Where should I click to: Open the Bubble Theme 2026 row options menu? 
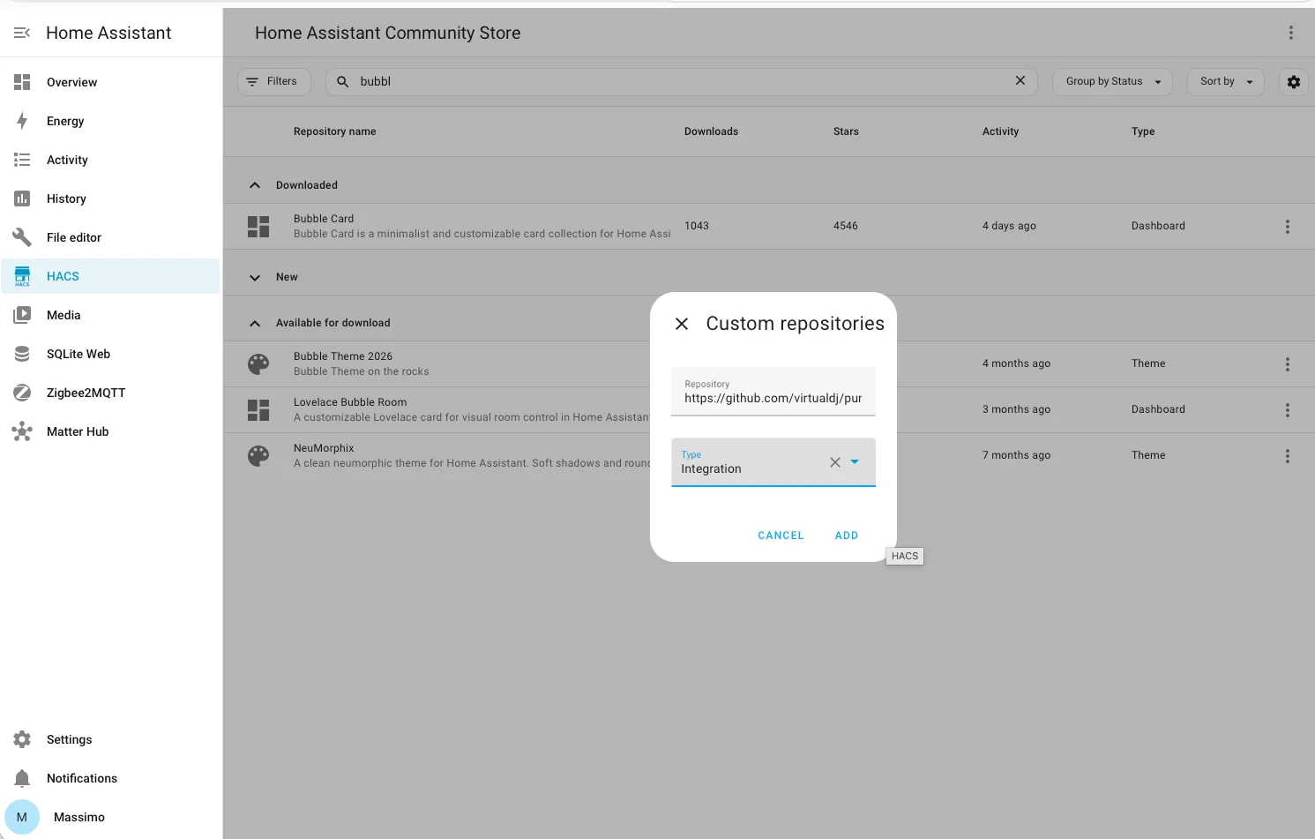click(x=1288, y=364)
